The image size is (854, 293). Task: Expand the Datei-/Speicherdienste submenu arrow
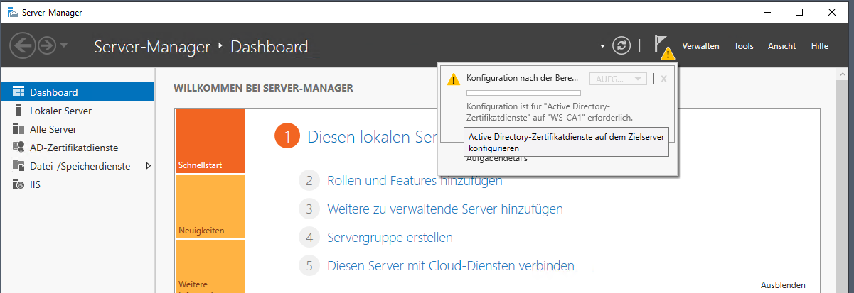[x=148, y=166]
